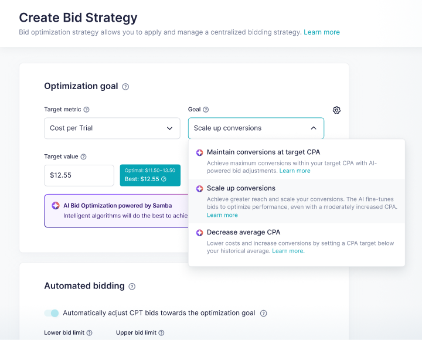Open Learn more under Maintain conversions option
The height and width of the screenshot is (340, 422).
tap(295, 171)
